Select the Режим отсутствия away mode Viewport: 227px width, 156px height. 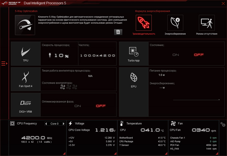pos(207,23)
